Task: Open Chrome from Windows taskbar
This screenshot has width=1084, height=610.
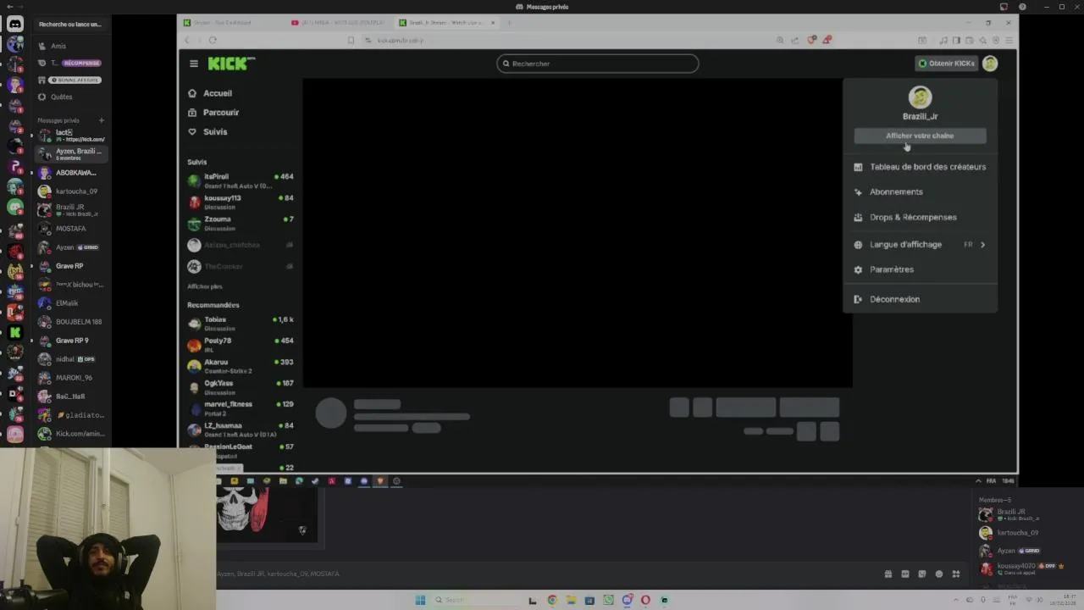Action: pyautogui.click(x=552, y=600)
